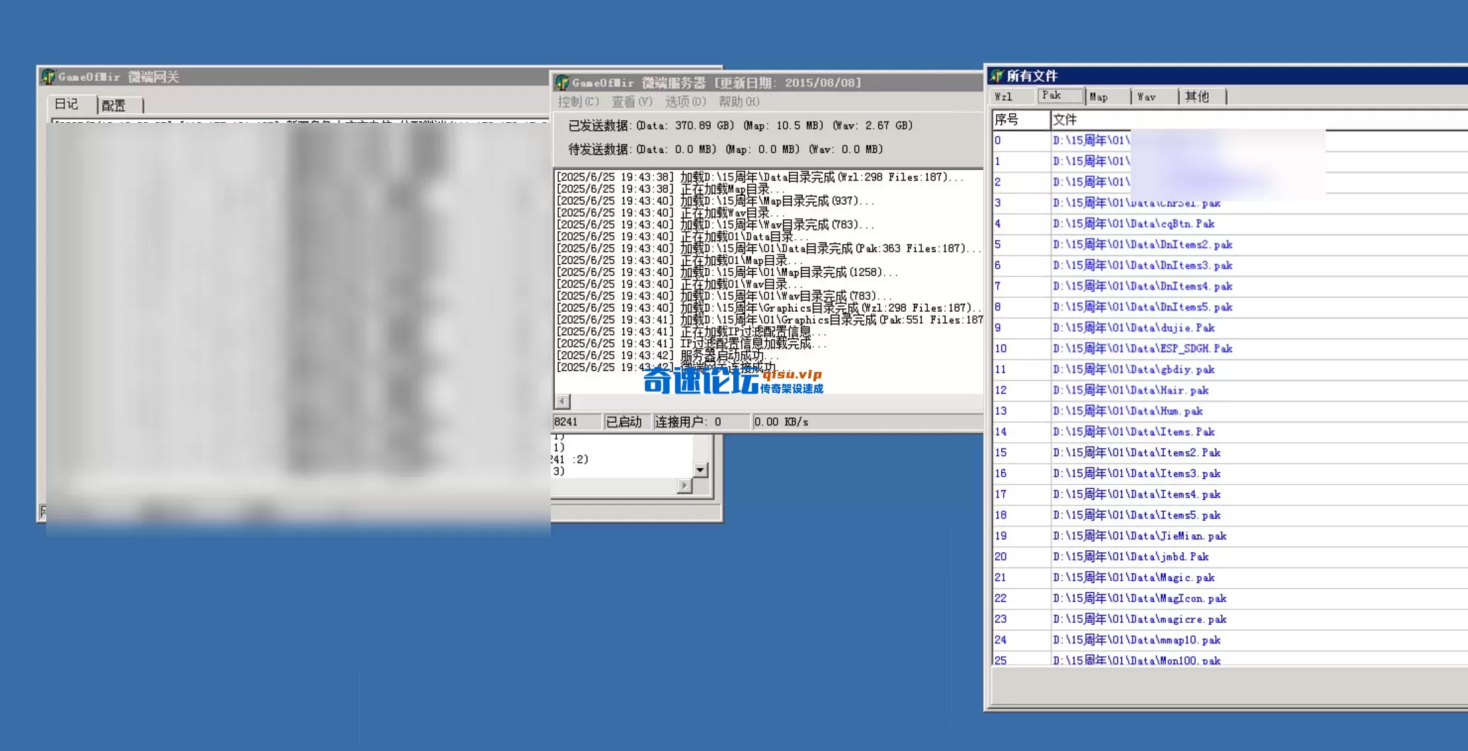
Task: Click the GameOfMir icon on 微端服务器 title bar
Action: 561,82
